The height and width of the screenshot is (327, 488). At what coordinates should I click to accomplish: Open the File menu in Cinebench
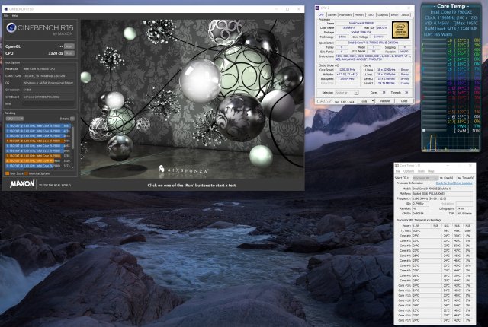pyautogui.click(x=7, y=15)
